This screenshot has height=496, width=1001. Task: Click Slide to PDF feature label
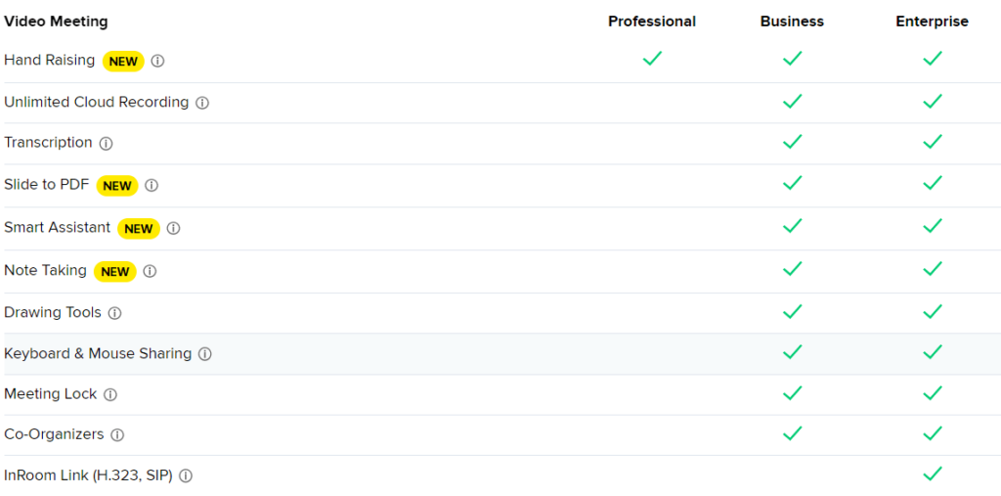pyautogui.click(x=47, y=185)
